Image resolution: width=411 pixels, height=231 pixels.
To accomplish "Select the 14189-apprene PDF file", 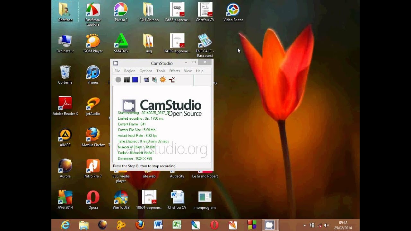I will 177,44.
